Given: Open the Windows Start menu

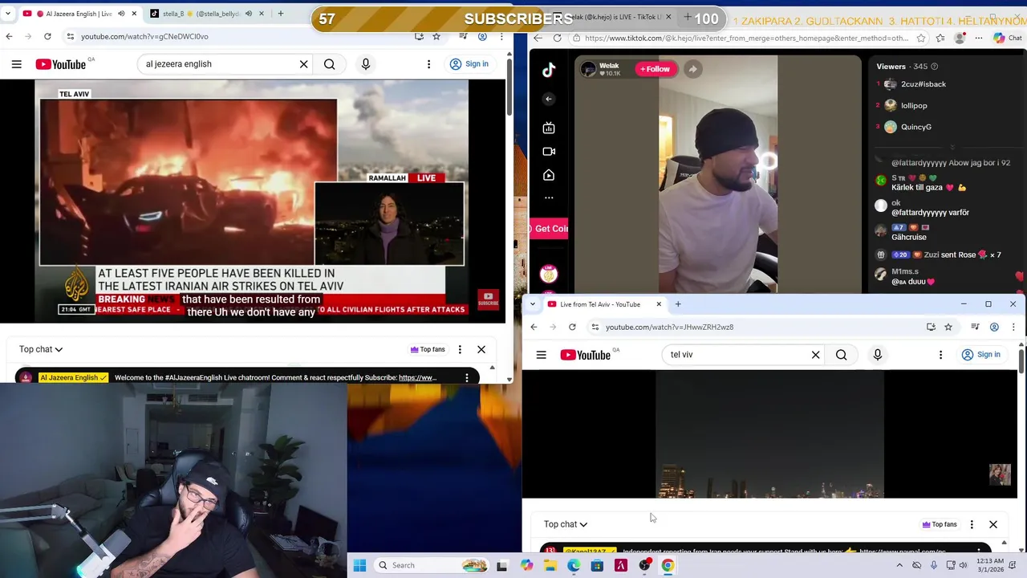Looking at the screenshot, I should 359,565.
